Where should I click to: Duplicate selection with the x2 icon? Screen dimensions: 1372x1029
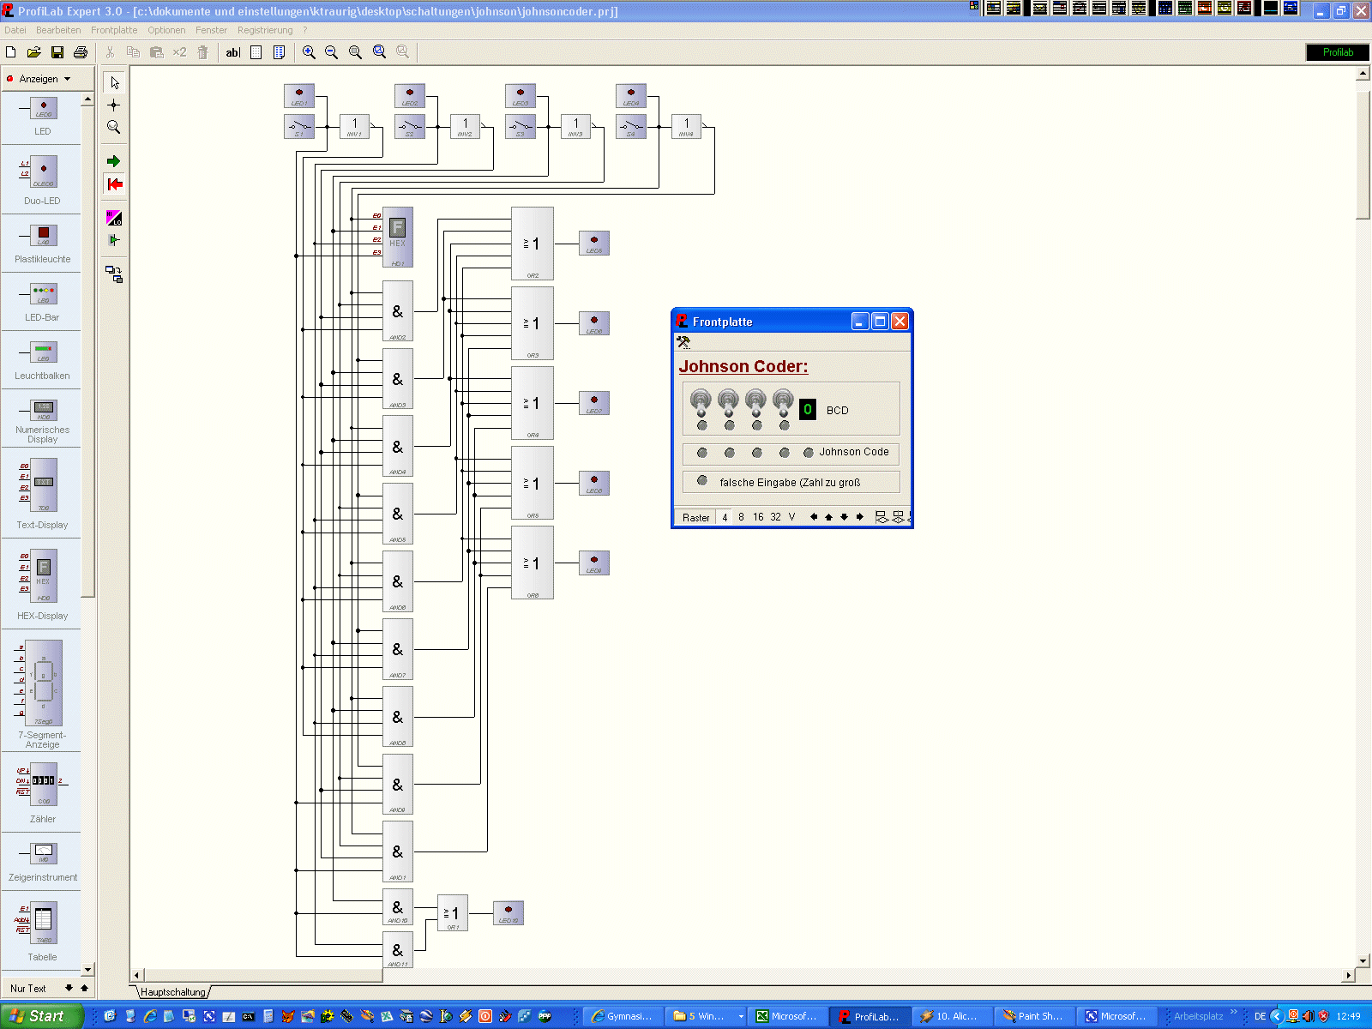[179, 52]
